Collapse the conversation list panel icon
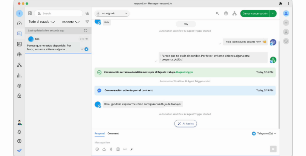The image size is (306, 156). point(30,13)
